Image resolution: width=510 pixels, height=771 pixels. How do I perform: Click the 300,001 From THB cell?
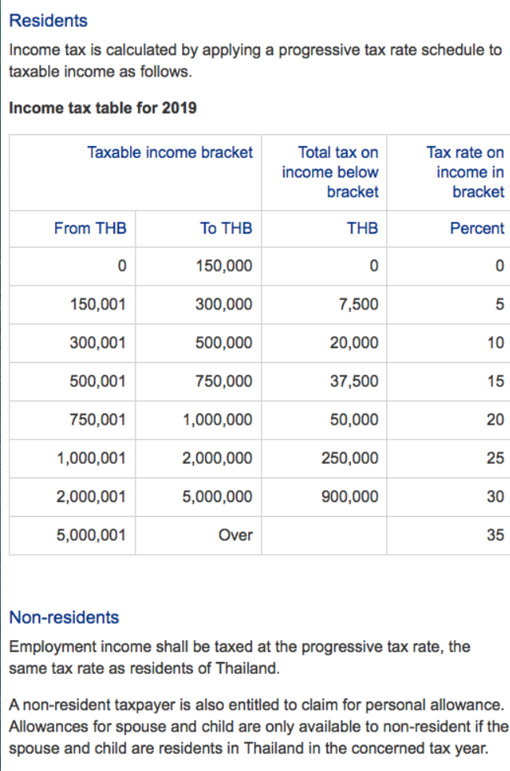point(98,343)
